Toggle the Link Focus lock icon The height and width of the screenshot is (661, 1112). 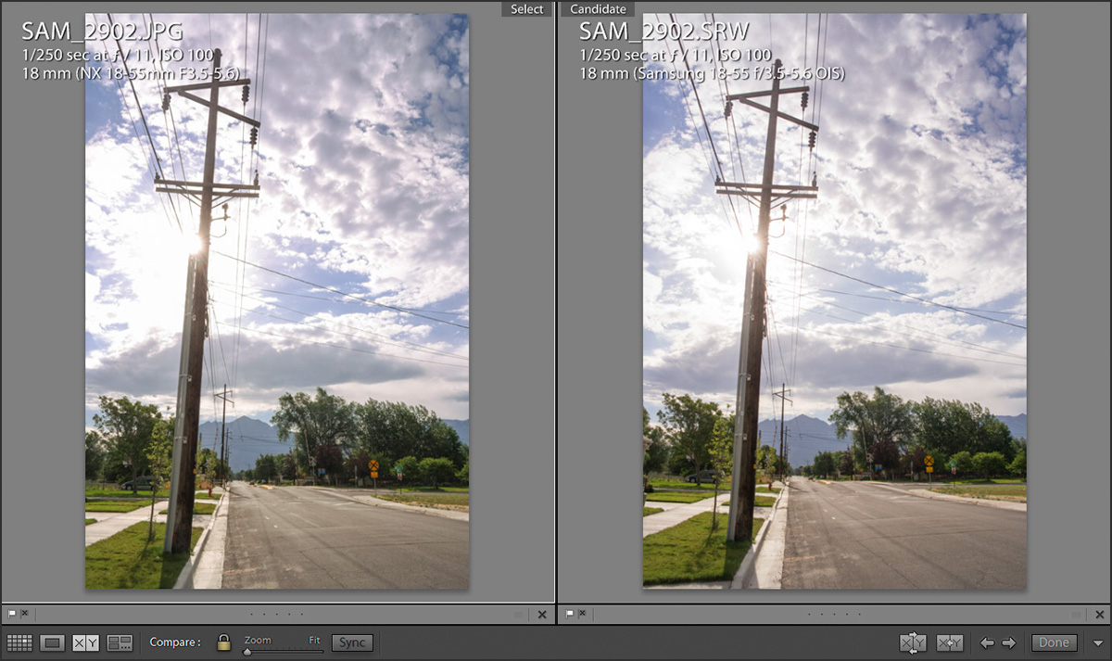[x=223, y=642]
